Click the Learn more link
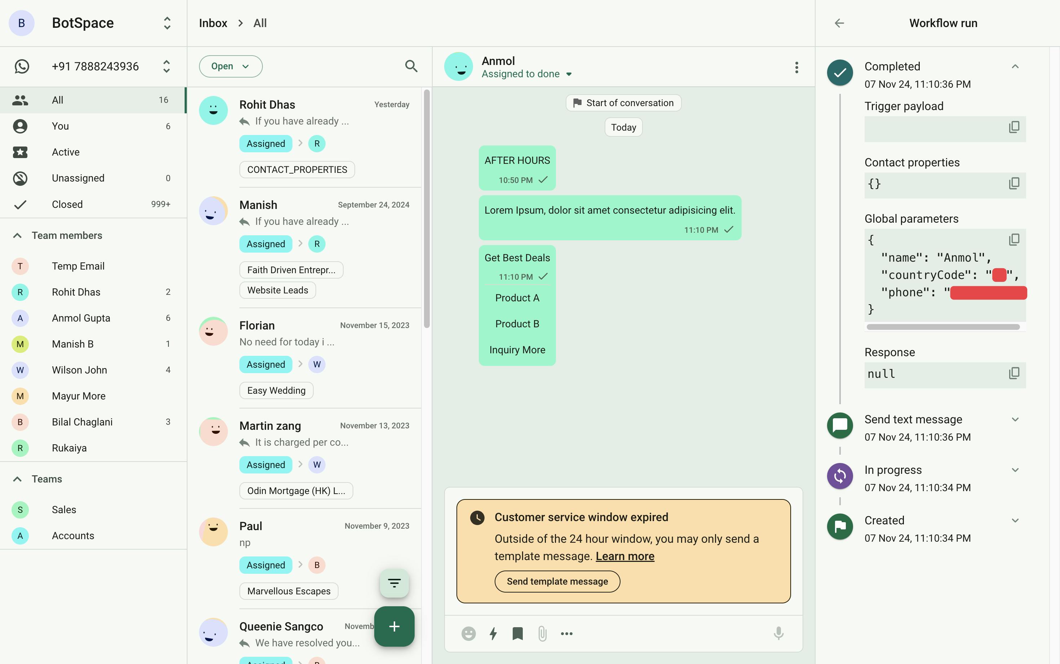The height and width of the screenshot is (664, 1060). [x=625, y=556]
